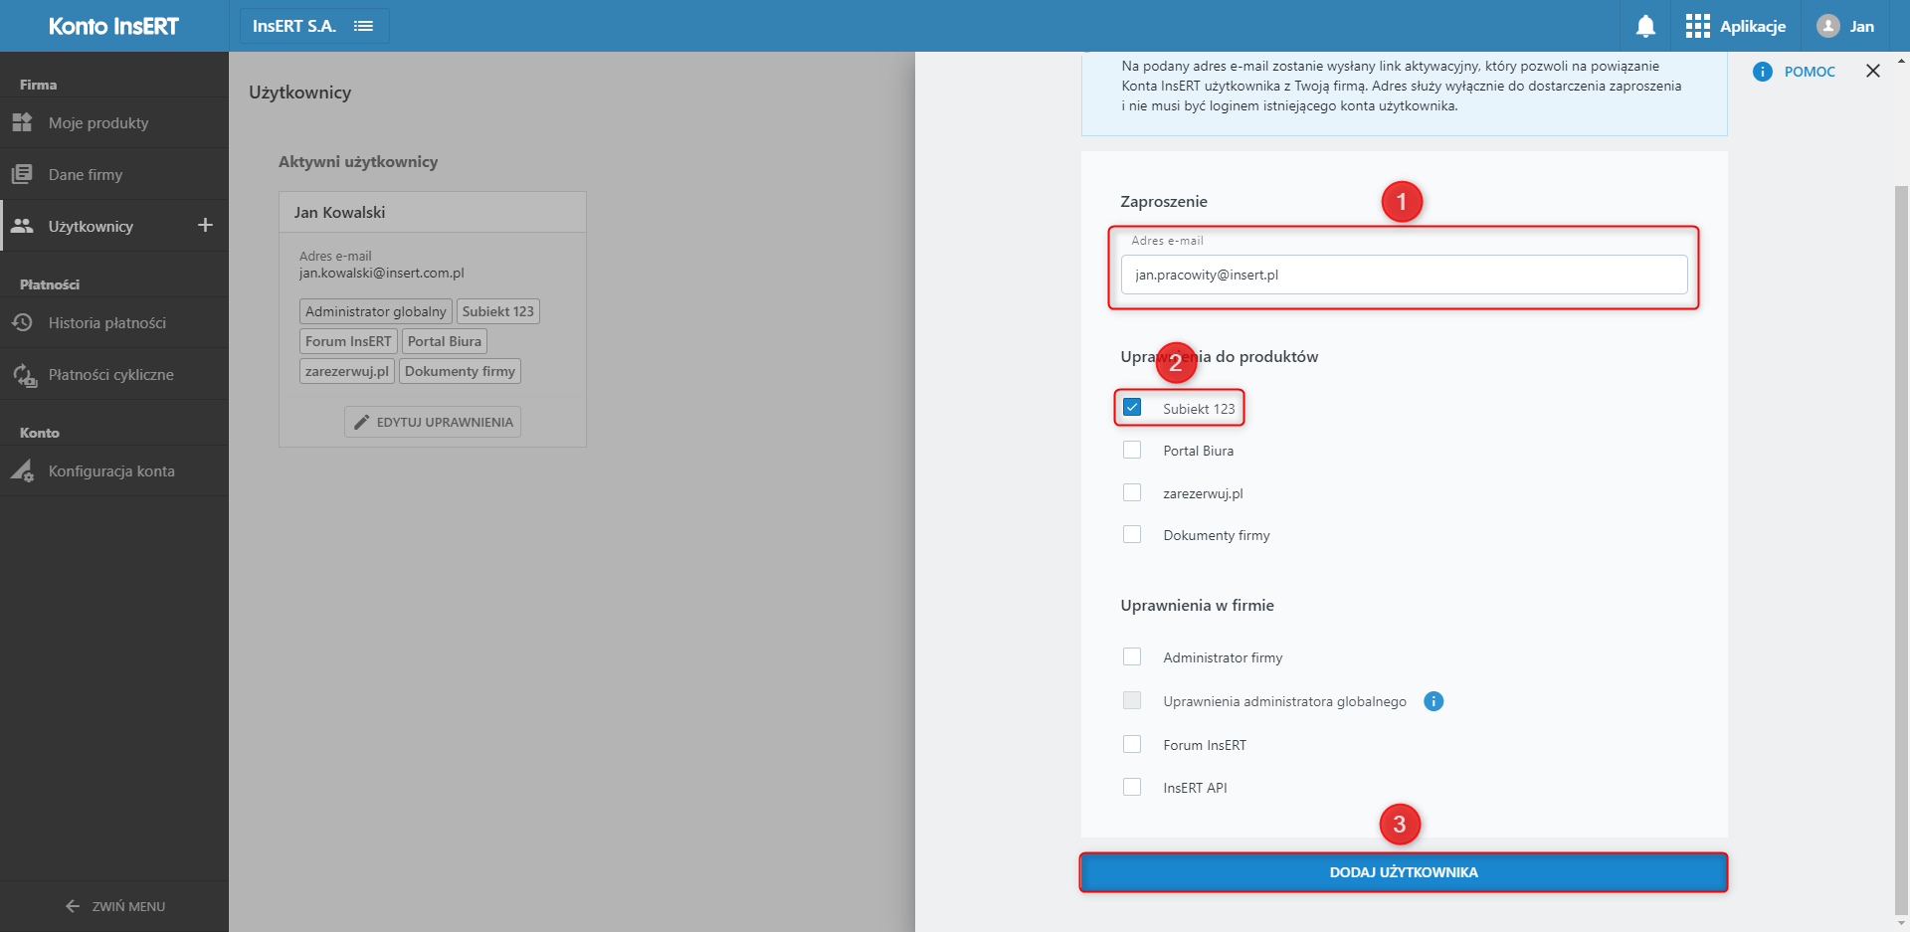Click the Konto InsERT logo
Image resolution: width=1910 pixels, height=932 pixels.
pyautogui.click(x=113, y=26)
